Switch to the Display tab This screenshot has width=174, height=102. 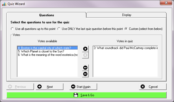[127, 15]
